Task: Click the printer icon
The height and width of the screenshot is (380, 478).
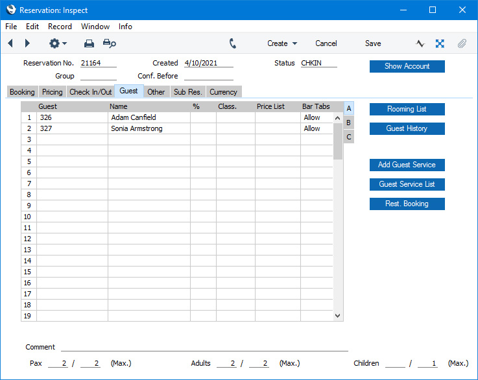Action: coord(89,43)
